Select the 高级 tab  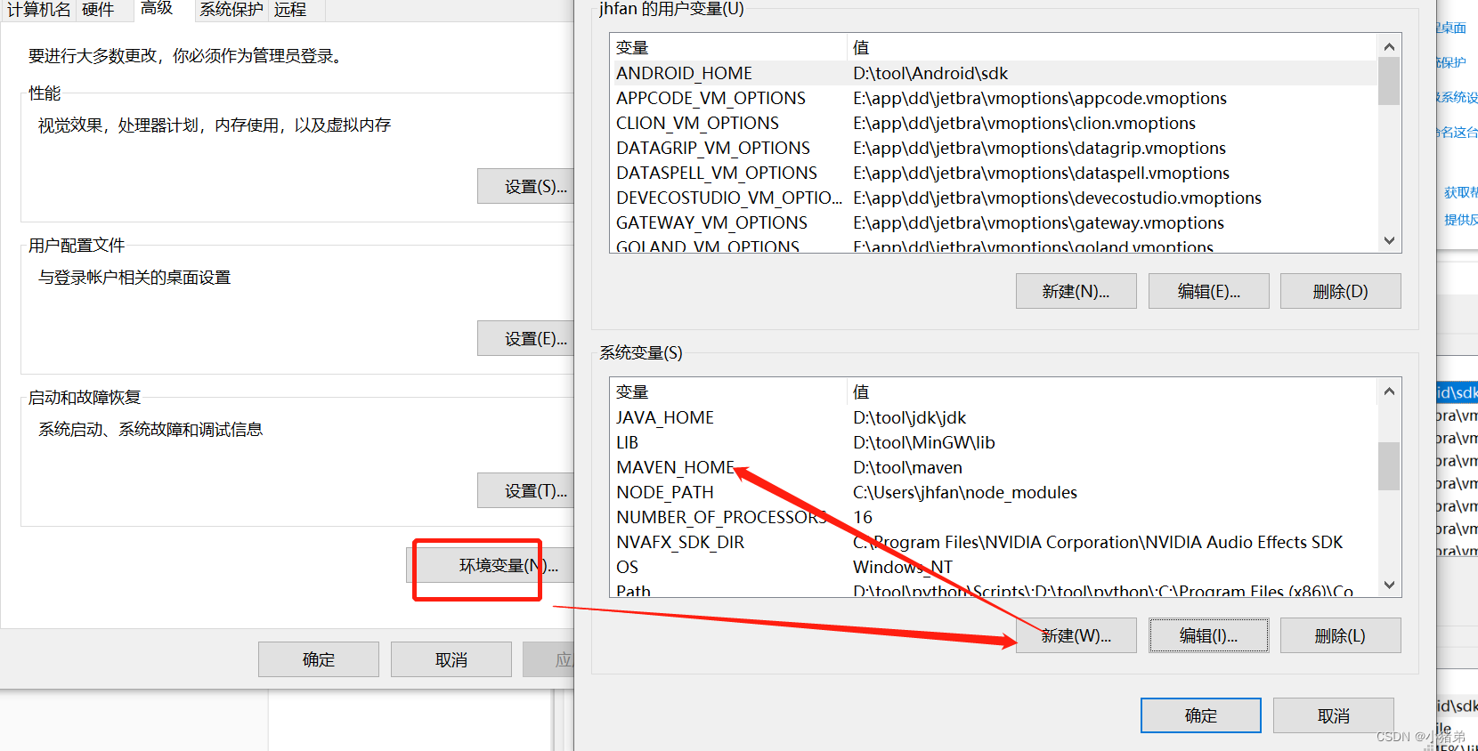157,9
